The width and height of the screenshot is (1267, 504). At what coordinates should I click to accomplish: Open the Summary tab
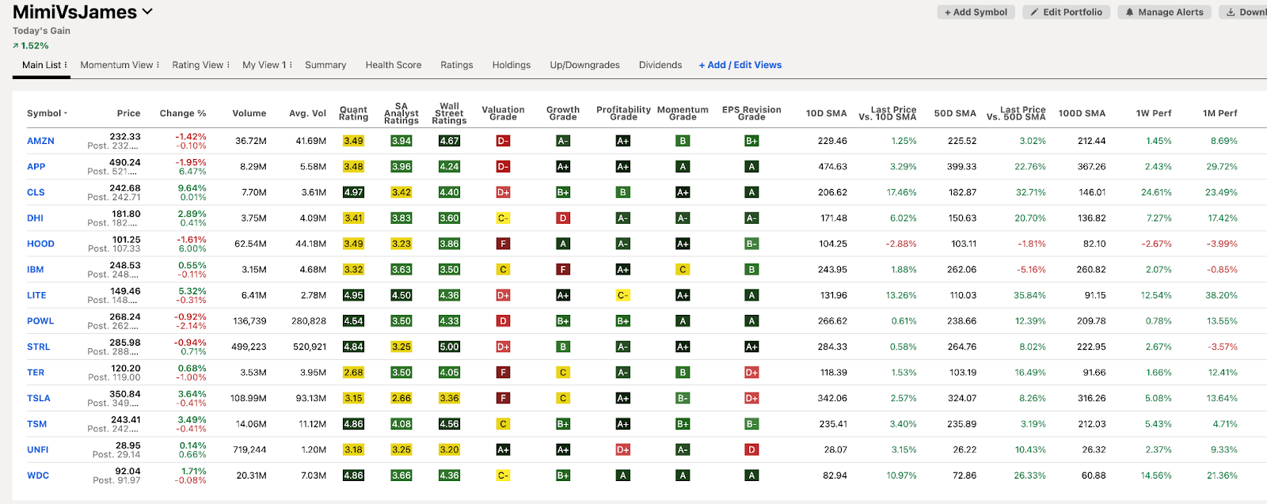325,65
